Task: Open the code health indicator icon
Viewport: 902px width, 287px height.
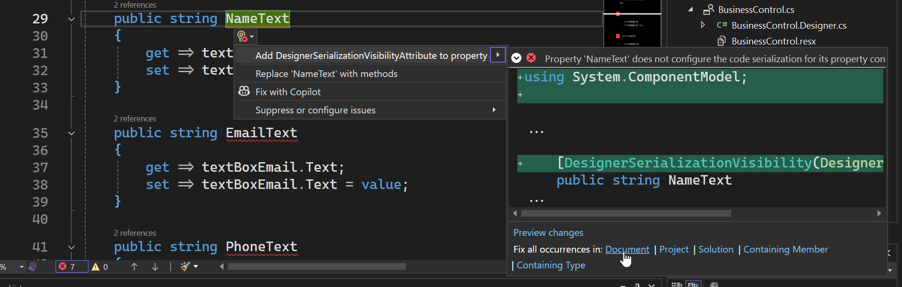Action: click(x=33, y=266)
